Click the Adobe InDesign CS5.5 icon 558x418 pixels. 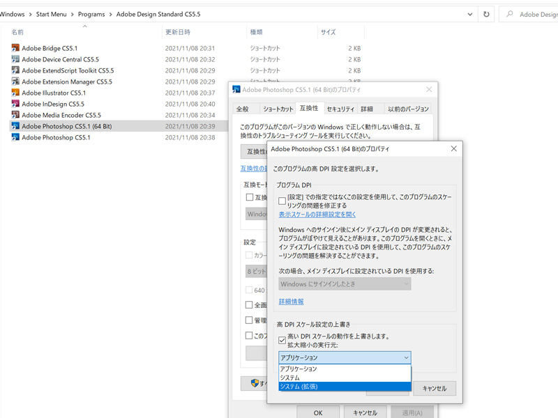click(15, 104)
